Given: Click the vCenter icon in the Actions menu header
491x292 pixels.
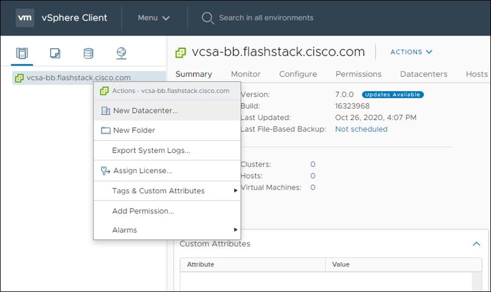Looking at the screenshot, I should [x=104, y=91].
